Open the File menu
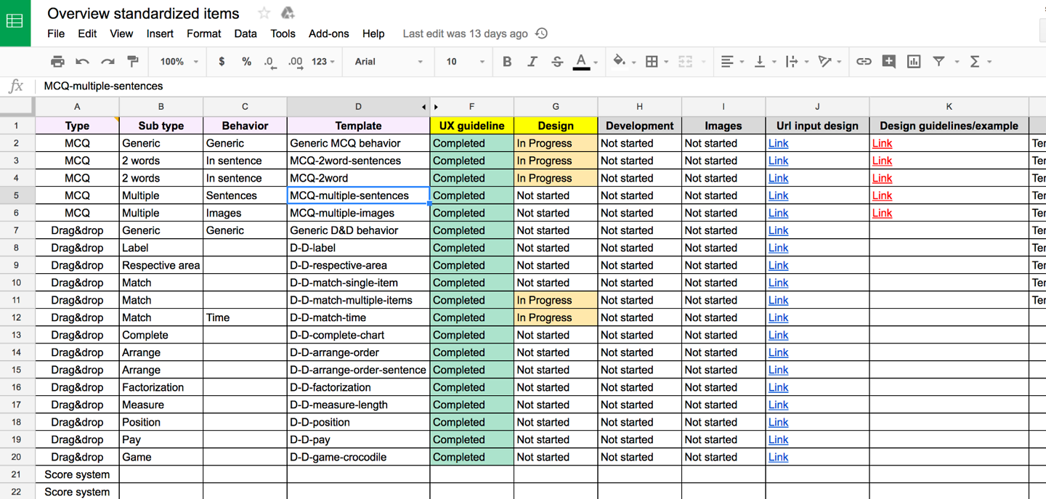The height and width of the screenshot is (499, 1046). point(56,33)
